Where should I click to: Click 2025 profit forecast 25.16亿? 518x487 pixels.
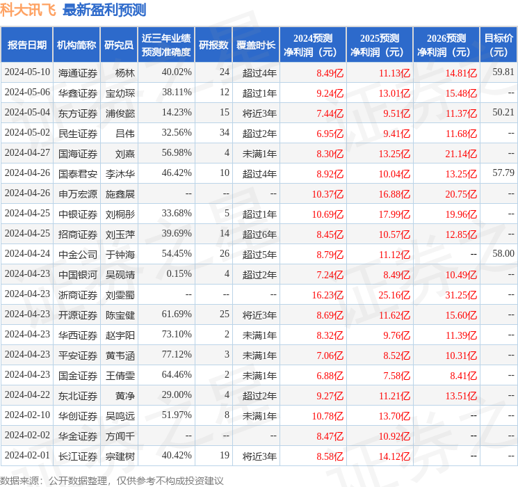[x=394, y=294]
